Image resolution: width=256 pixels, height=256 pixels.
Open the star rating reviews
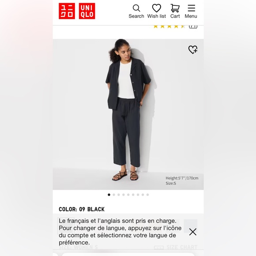(x=169, y=26)
